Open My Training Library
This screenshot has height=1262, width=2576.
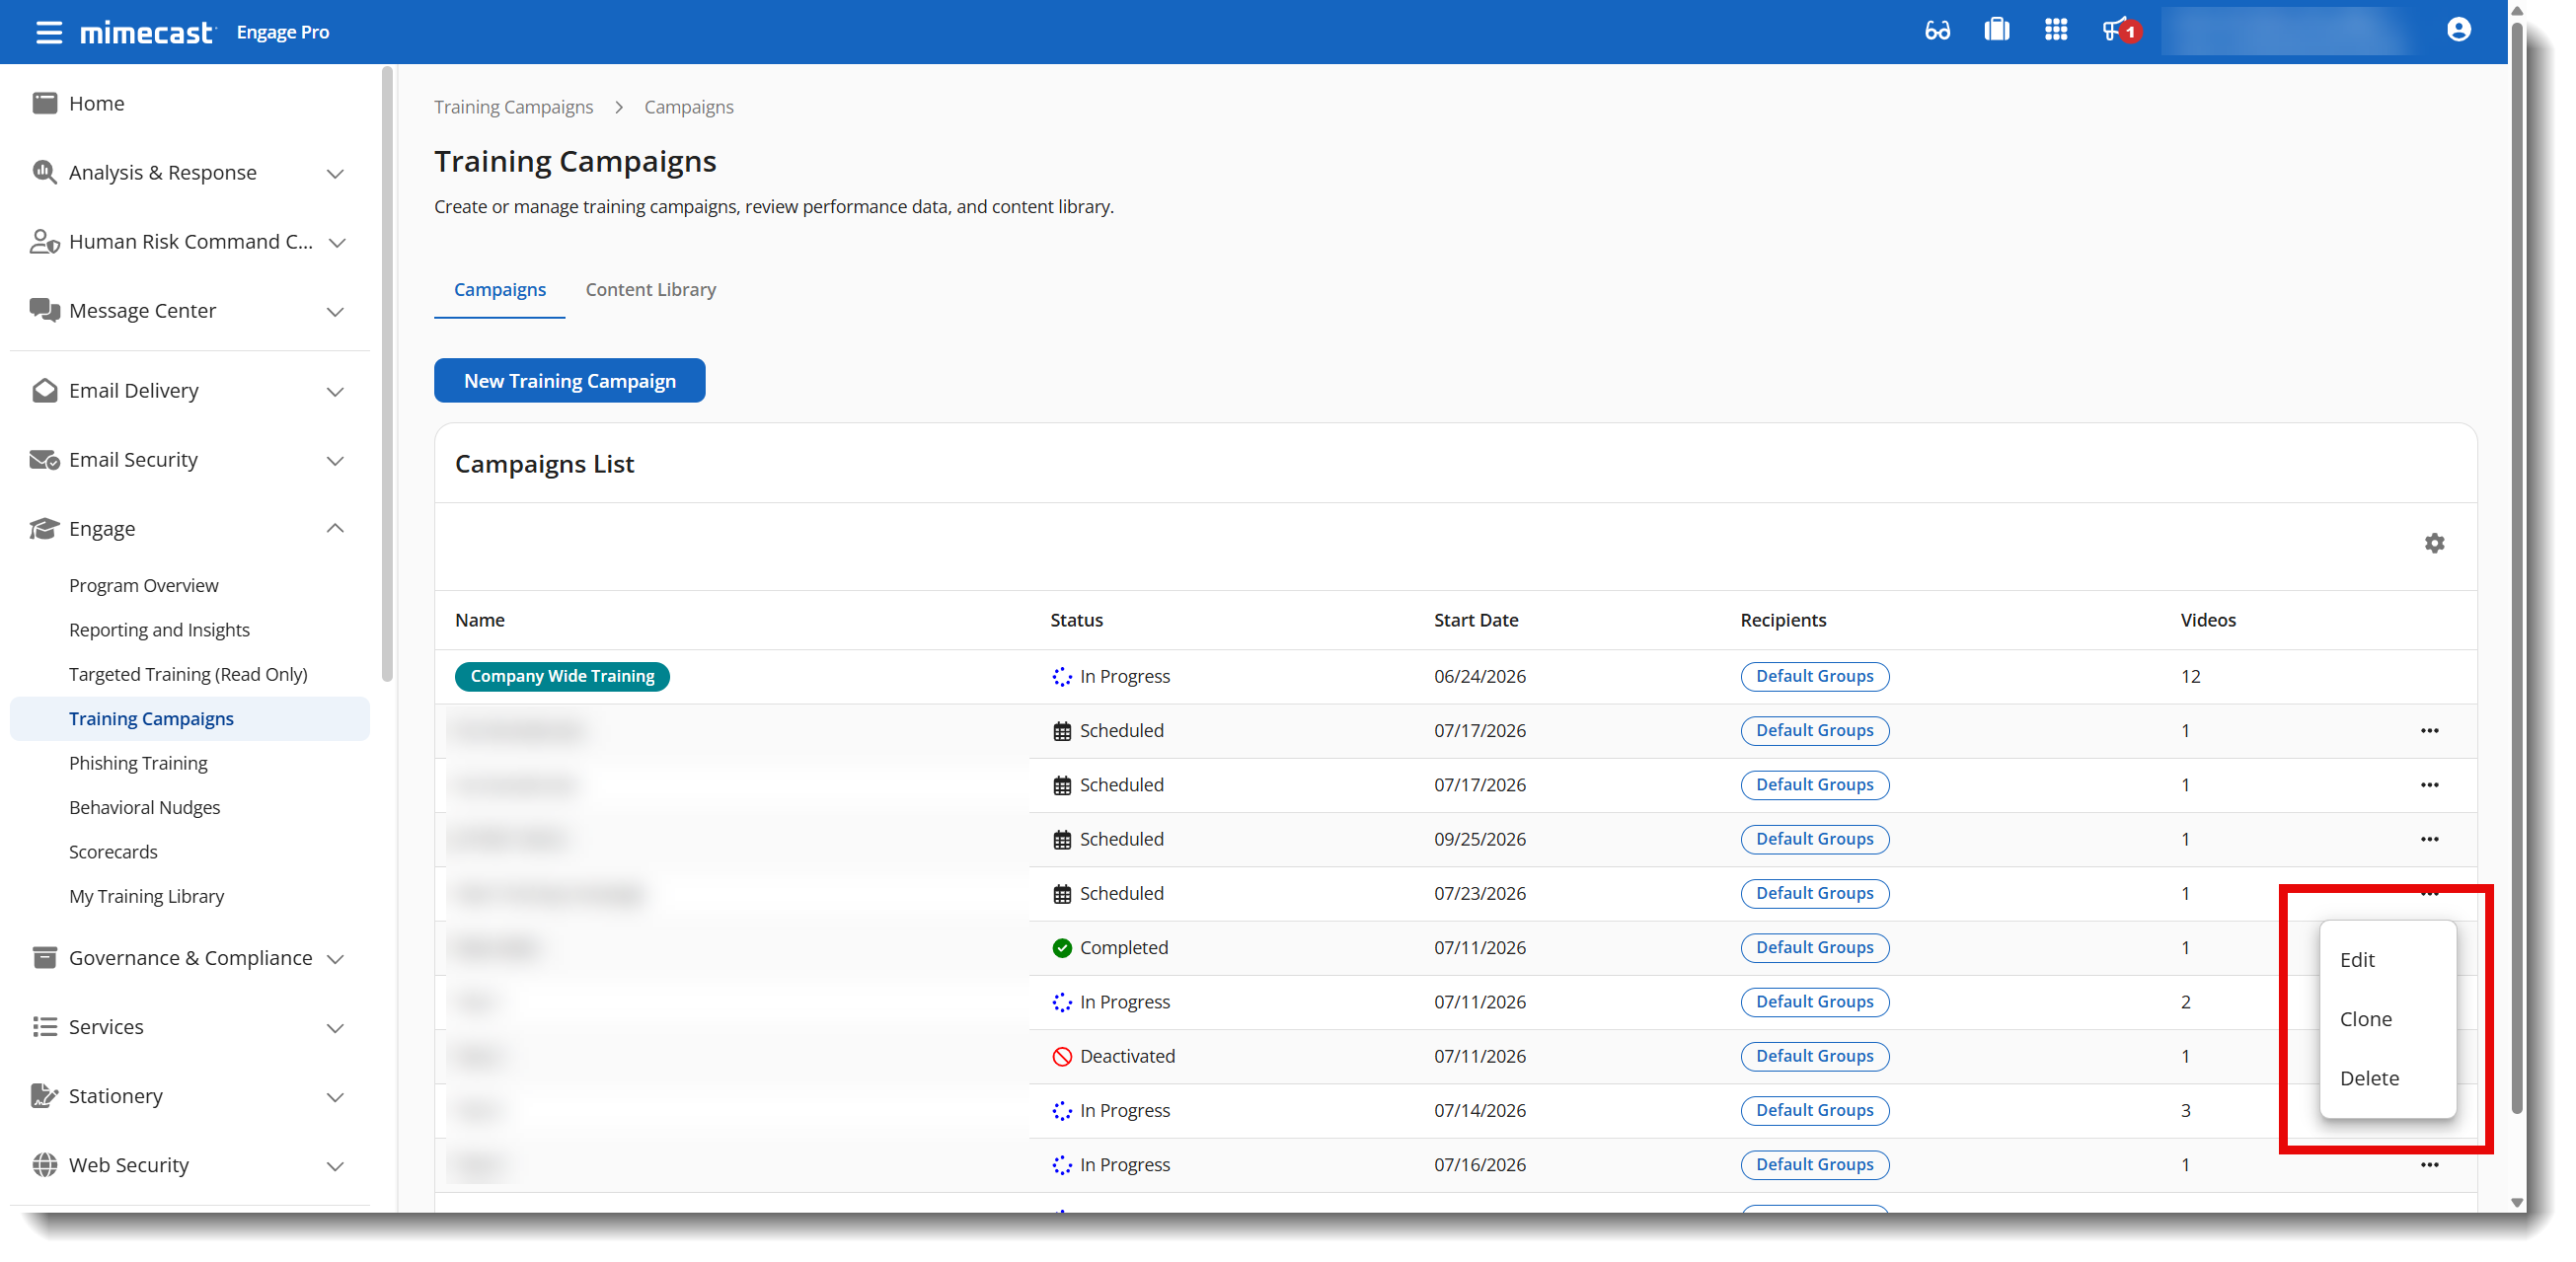pos(146,896)
